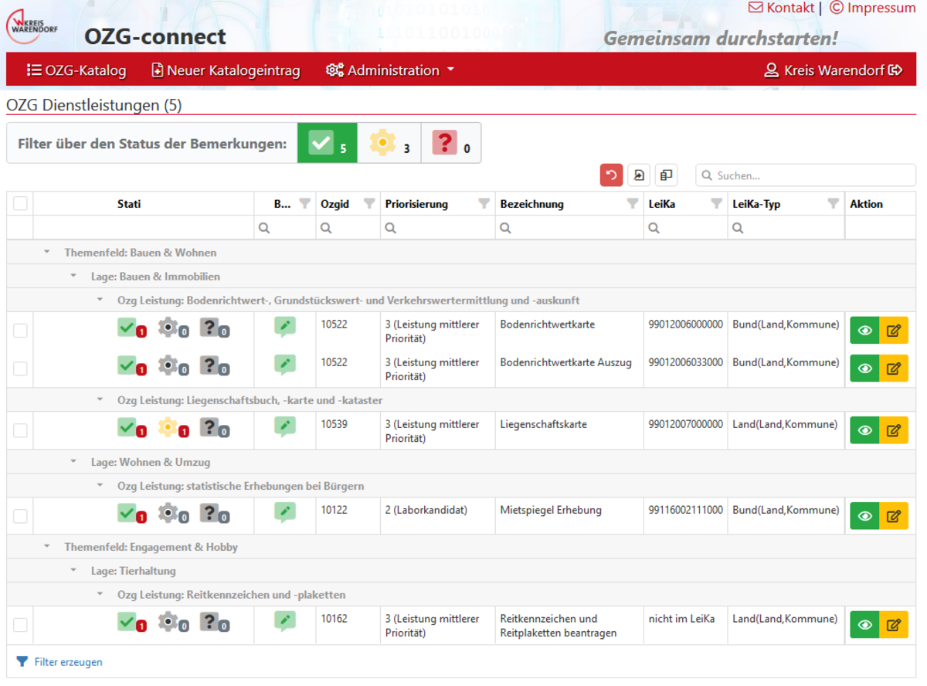
Task: View Bodenrichtwertkarte Auszug with green eye button
Action: [x=864, y=368]
